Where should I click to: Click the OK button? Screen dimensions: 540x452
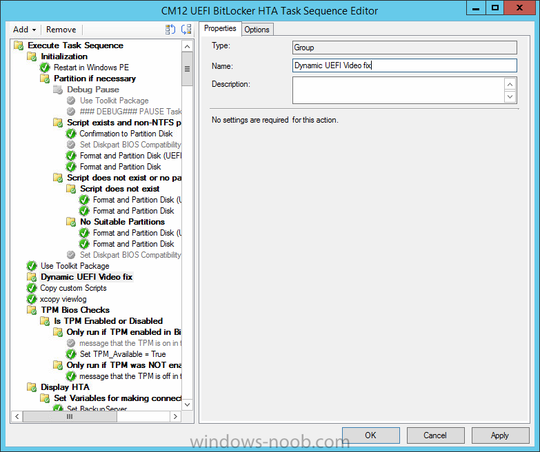click(371, 435)
